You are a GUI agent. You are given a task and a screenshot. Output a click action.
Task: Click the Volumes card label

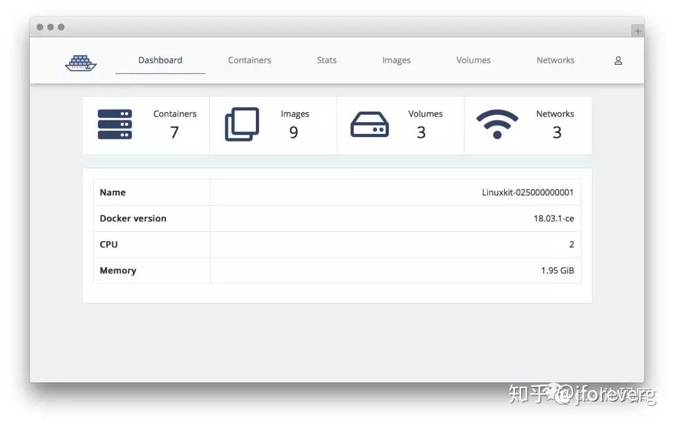[426, 114]
